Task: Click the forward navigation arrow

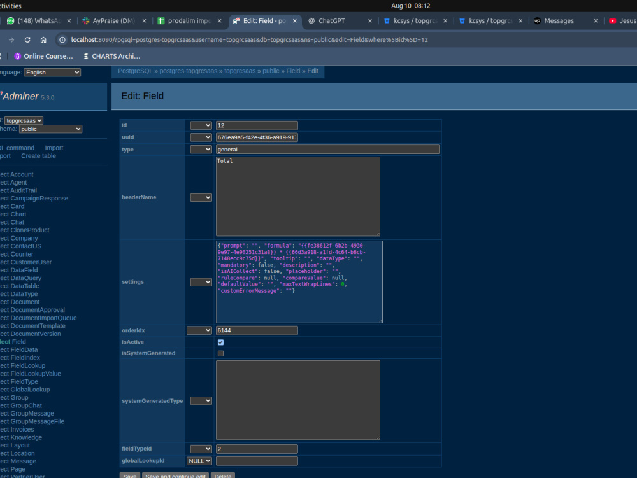Action: pyautogui.click(x=11, y=39)
